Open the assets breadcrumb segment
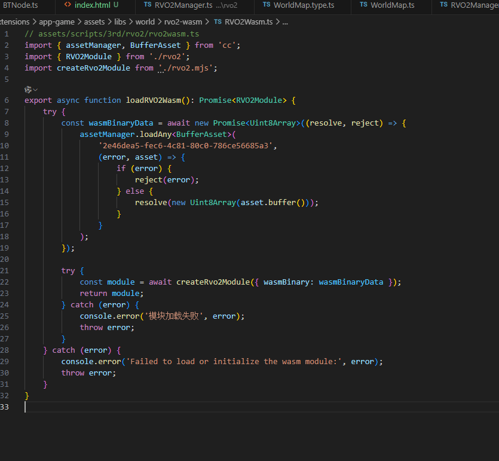This screenshot has height=461, width=499. coord(94,22)
